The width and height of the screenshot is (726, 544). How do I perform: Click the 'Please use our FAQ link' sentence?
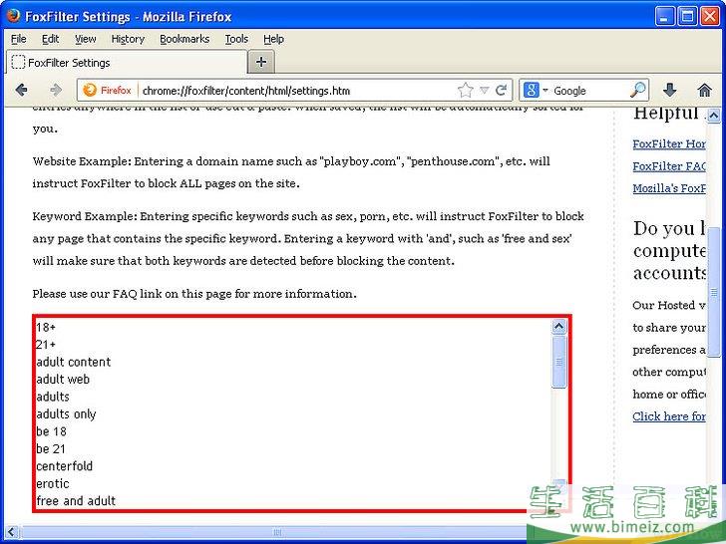pos(194,294)
